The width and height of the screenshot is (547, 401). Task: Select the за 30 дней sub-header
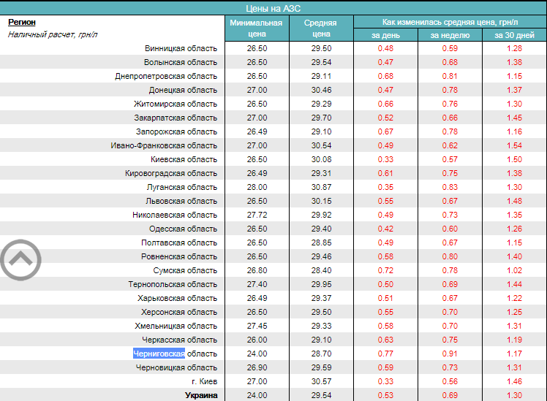pyautogui.click(x=514, y=35)
